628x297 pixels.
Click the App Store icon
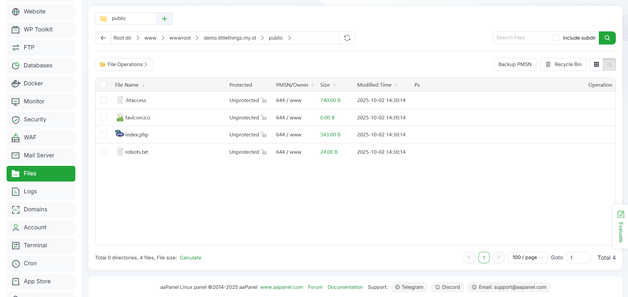[x=16, y=281]
